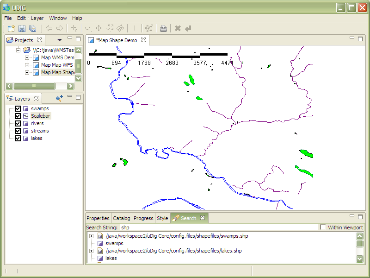Click the Print icon in toolbar
370x278 pixels.
[x=163, y=28]
